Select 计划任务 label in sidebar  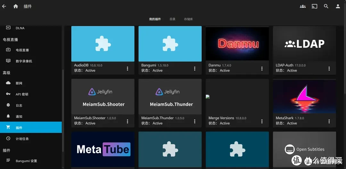(22, 139)
